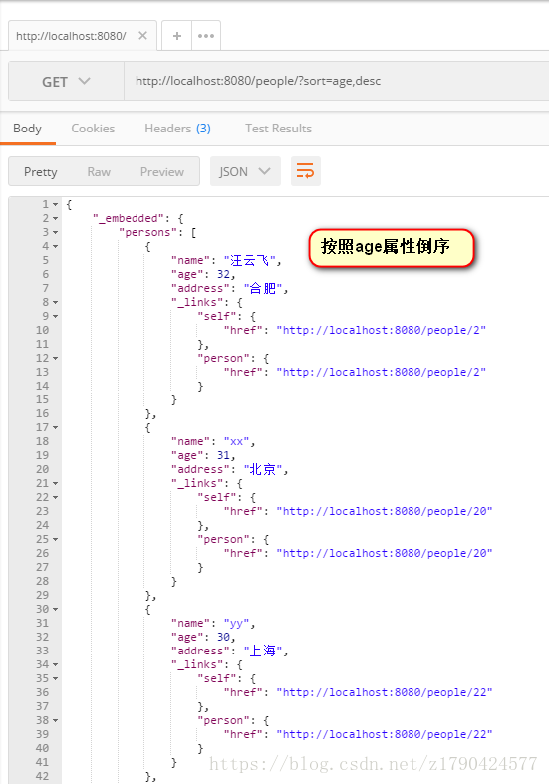Click the address value "合肥"
The image size is (549, 784).
[x=262, y=288]
